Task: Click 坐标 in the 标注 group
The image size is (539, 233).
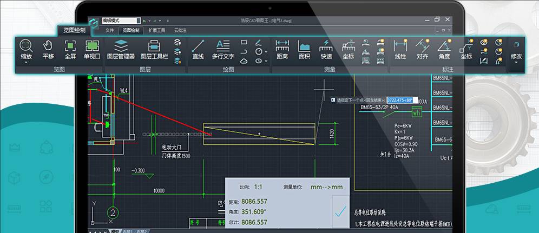Action: point(466,49)
